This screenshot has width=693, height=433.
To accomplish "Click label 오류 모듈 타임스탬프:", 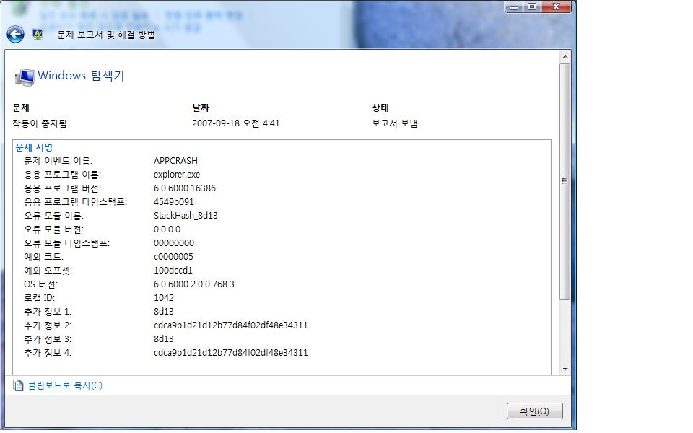I will coord(66,243).
